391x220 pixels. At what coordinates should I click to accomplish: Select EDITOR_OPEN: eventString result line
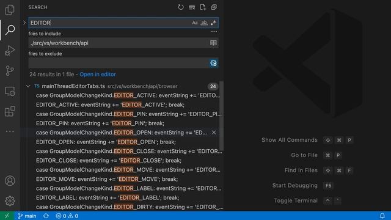[106, 142]
